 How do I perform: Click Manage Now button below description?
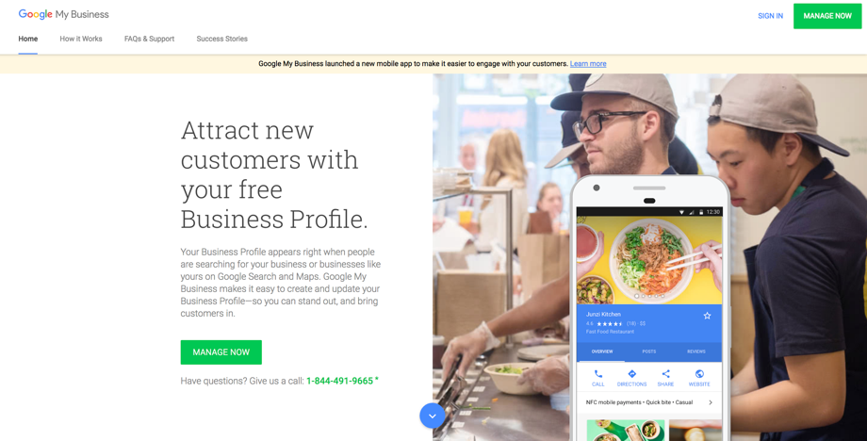coord(221,352)
